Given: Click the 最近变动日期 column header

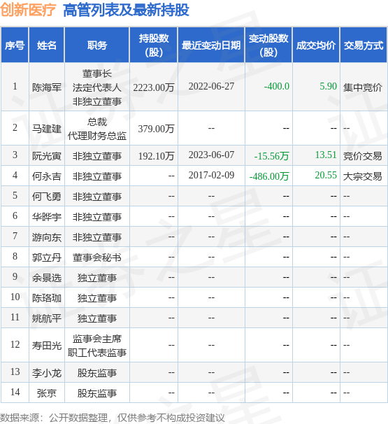Looking at the screenshot, I should (211, 45).
